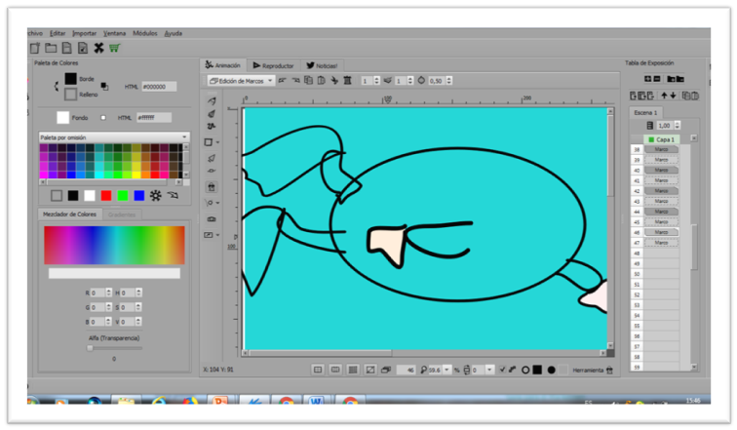Select the Polyline tool
Image resolution: width=737 pixels, height=430 pixels.
click(x=212, y=126)
